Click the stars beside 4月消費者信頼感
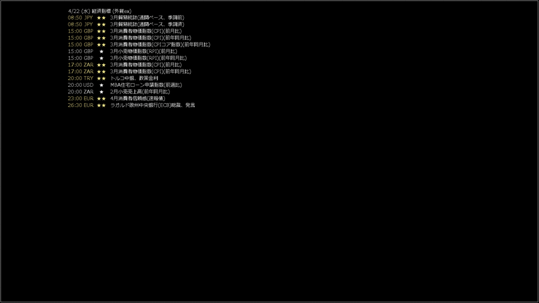The height and width of the screenshot is (303, 539). 102,98
